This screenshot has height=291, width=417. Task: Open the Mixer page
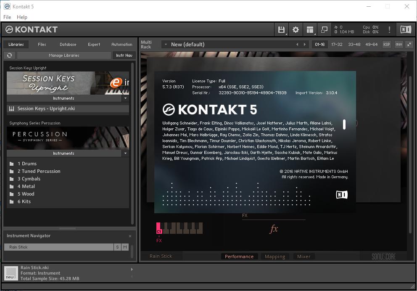coord(304,257)
